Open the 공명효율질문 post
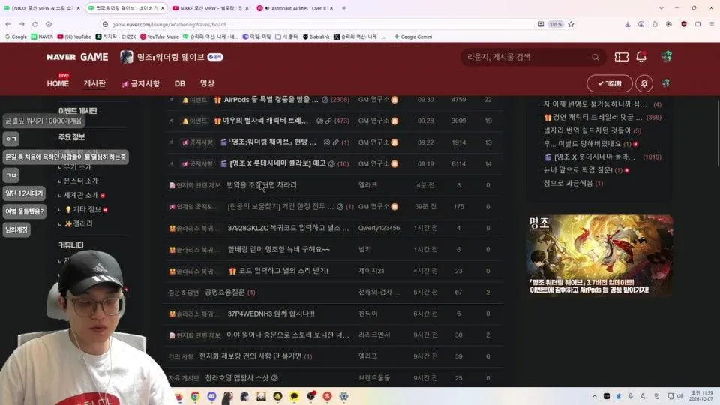This screenshot has height=405, width=720. coord(224,292)
